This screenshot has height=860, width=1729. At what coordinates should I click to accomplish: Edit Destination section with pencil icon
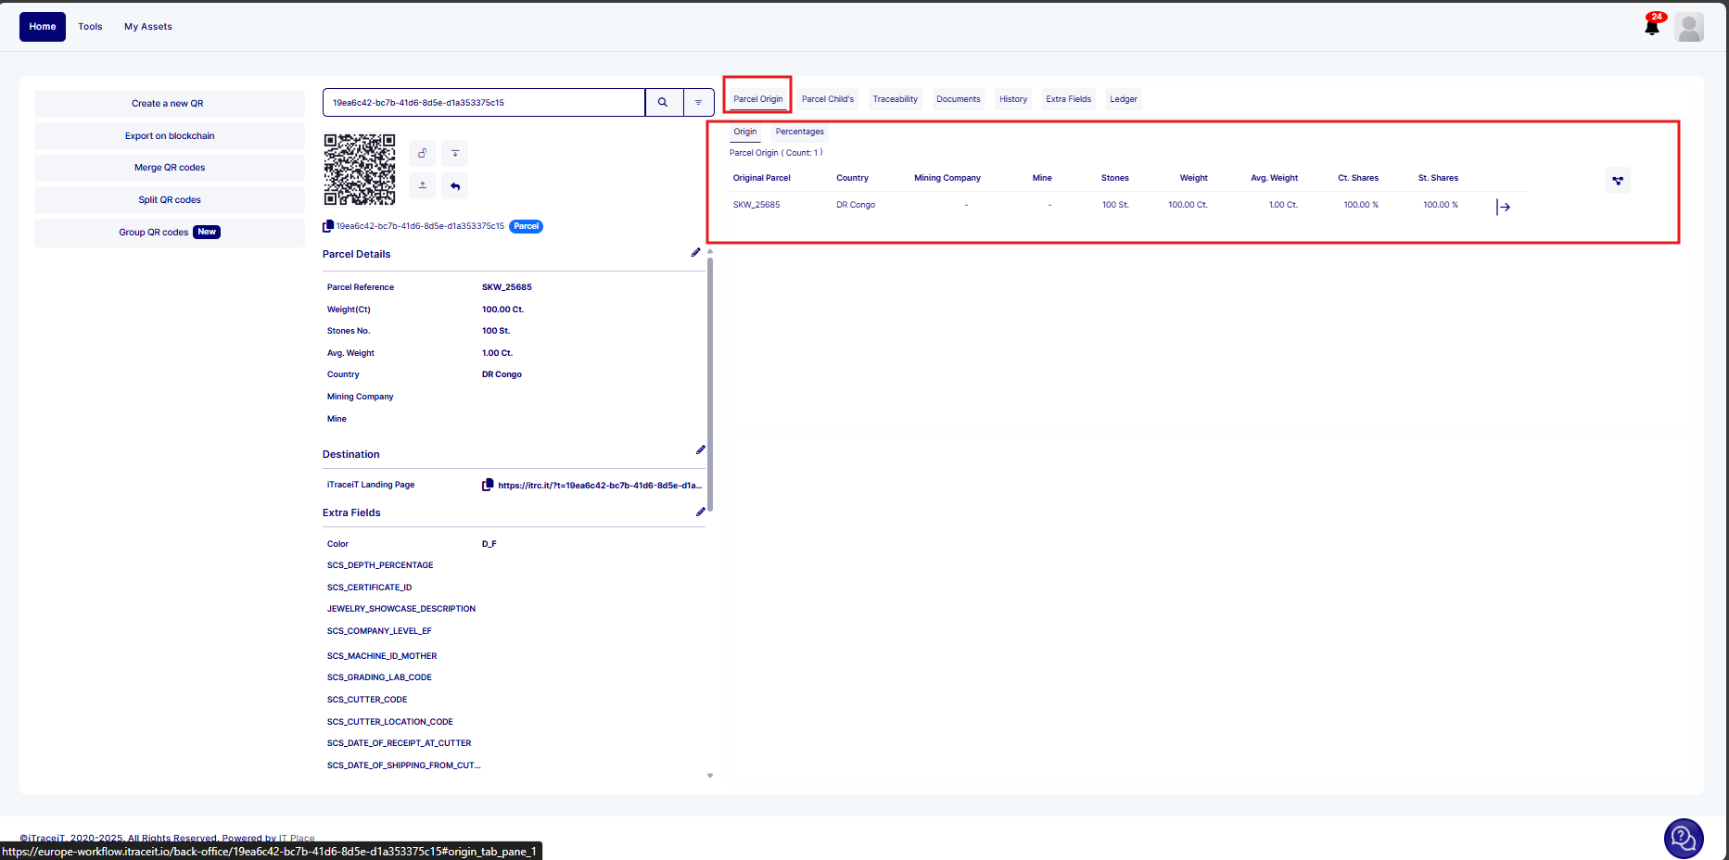point(700,450)
